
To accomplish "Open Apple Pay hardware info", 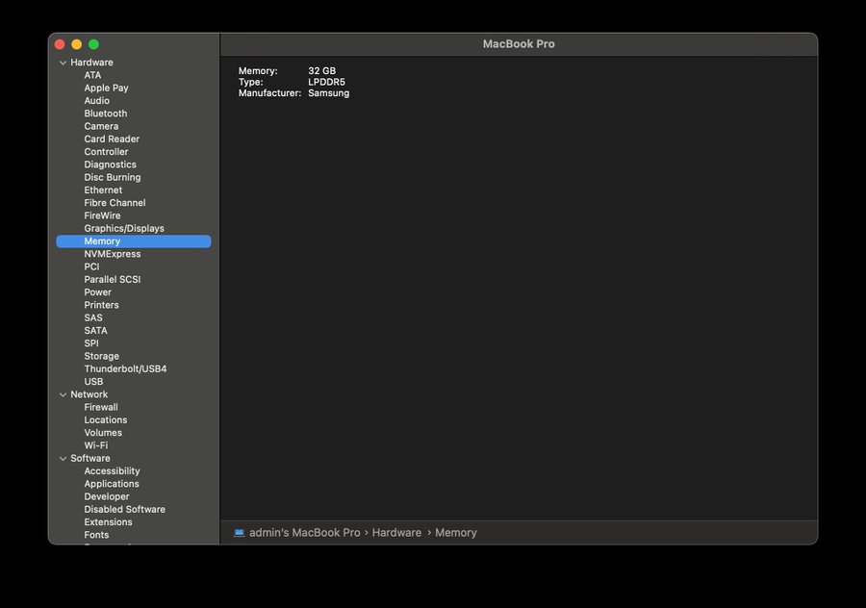I will (x=106, y=88).
